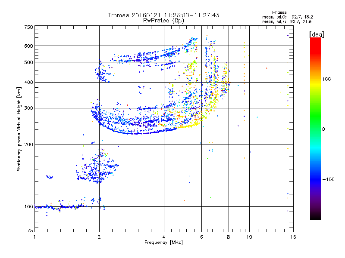345x258 pixels.
Task: Click the x-axis tick label '4'
Action: click(x=164, y=237)
